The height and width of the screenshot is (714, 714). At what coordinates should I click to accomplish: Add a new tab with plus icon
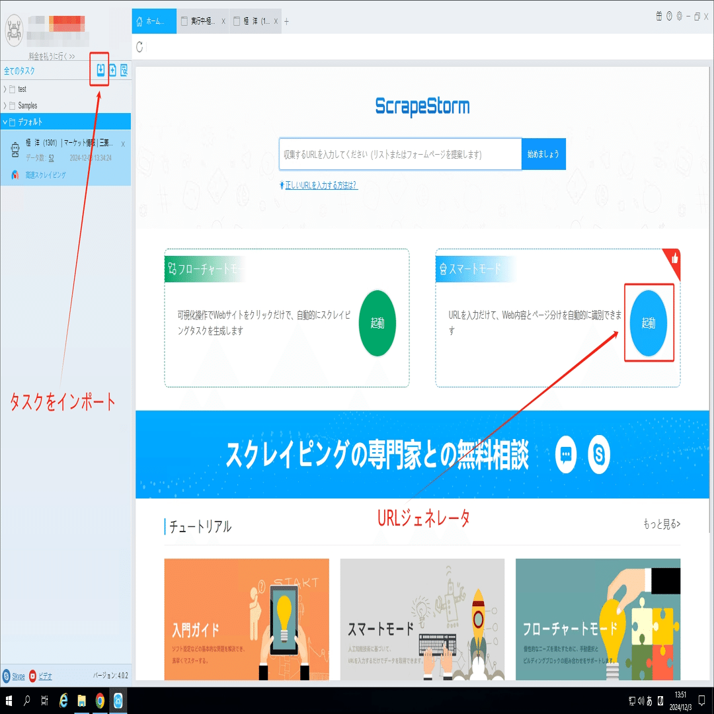pyautogui.click(x=286, y=21)
